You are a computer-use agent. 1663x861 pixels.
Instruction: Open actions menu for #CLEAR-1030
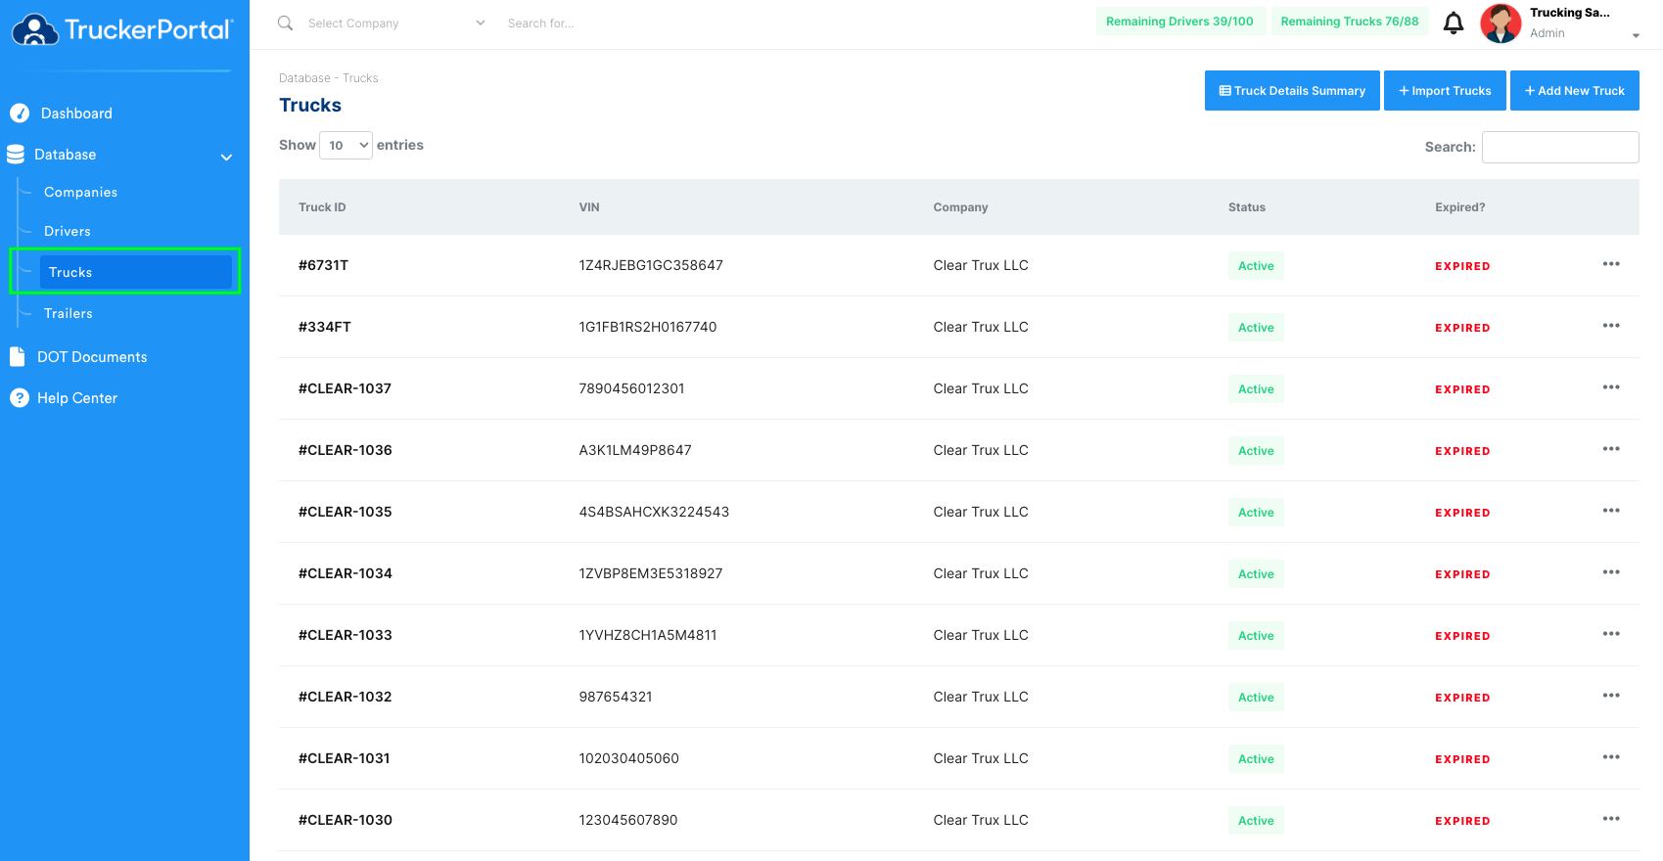pos(1611,819)
